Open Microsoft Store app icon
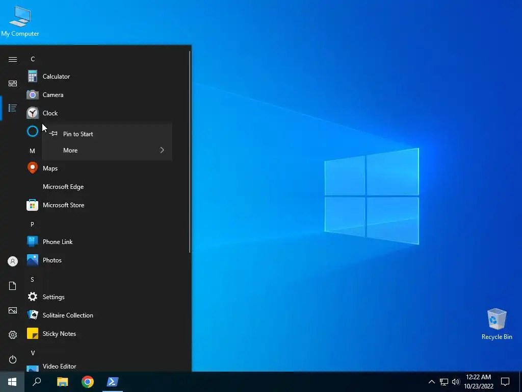This screenshot has height=392, width=522. click(x=32, y=205)
